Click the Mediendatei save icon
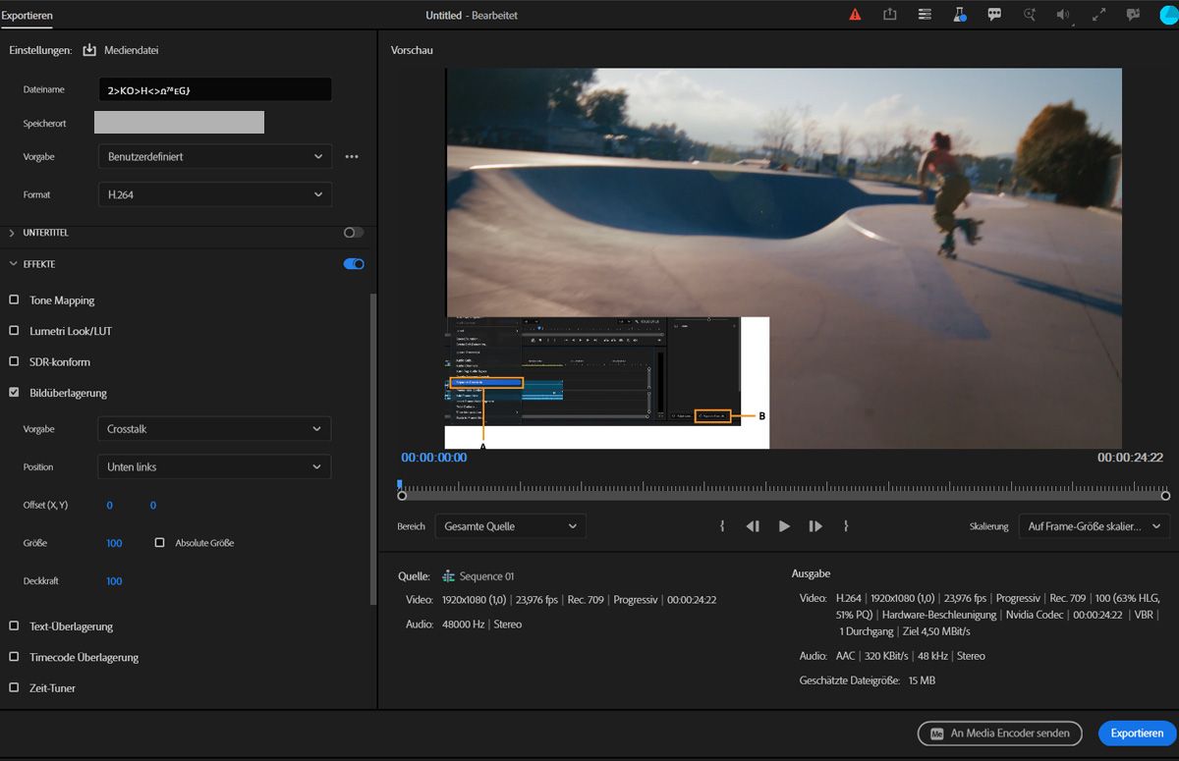Screen dimensions: 1179x761 point(89,50)
